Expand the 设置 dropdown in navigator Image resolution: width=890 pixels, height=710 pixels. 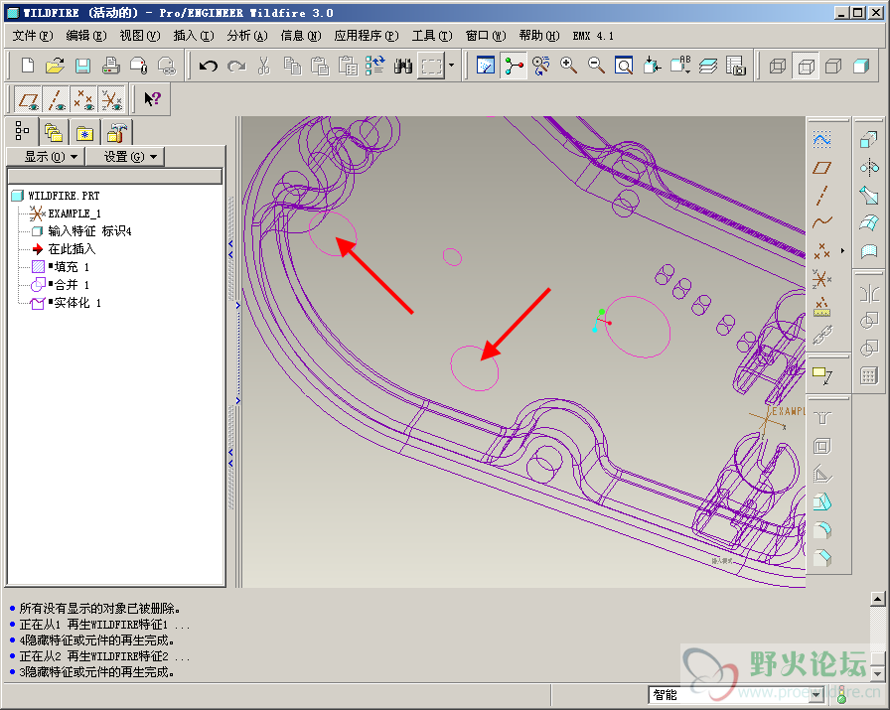[125, 157]
